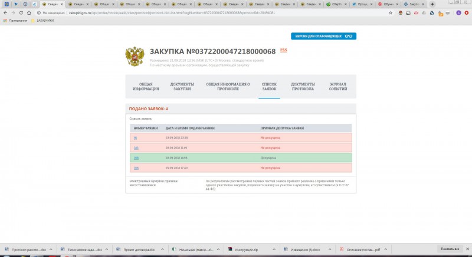The height and width of the screenshot is (257, 472).
Task: Expand options arrow for 'Протокол рассмо...doc' download
Action: click(x=51, y=249)
